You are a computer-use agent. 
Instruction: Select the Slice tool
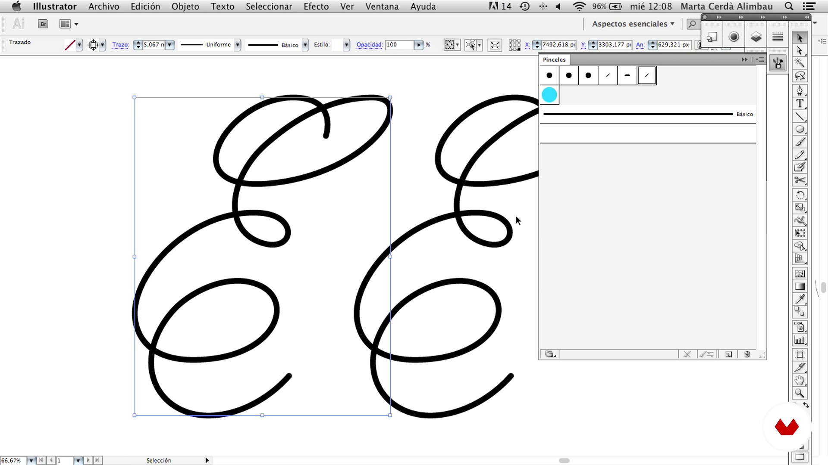(800, 367)
